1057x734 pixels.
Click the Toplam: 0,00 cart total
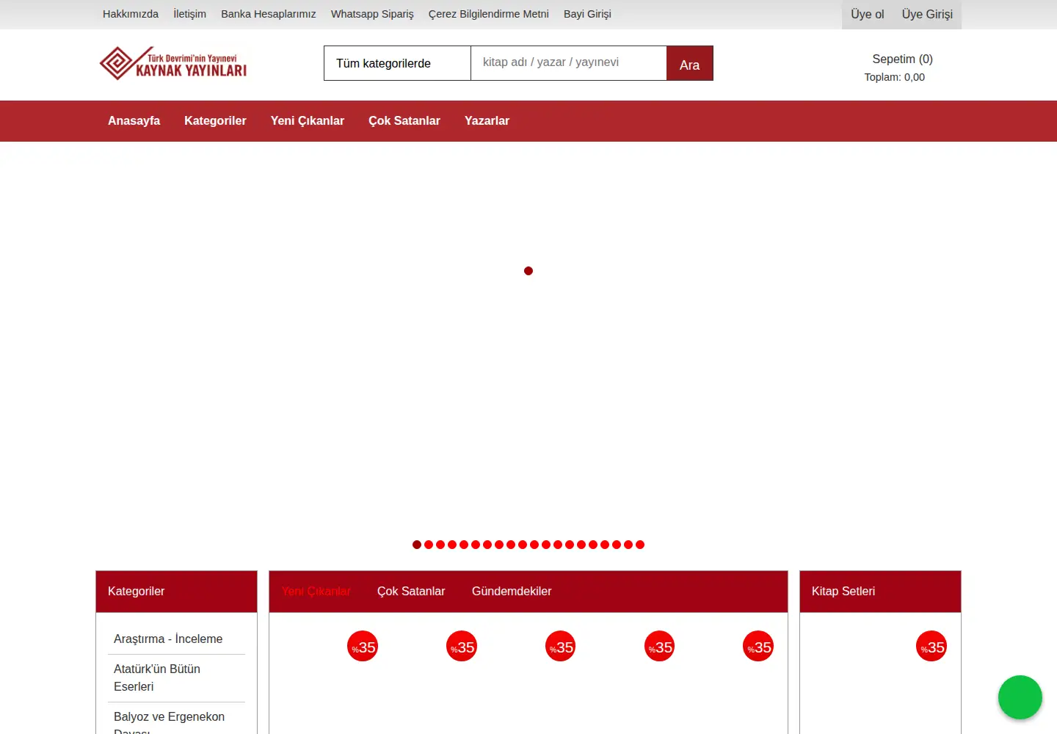[x=895, y=77]
